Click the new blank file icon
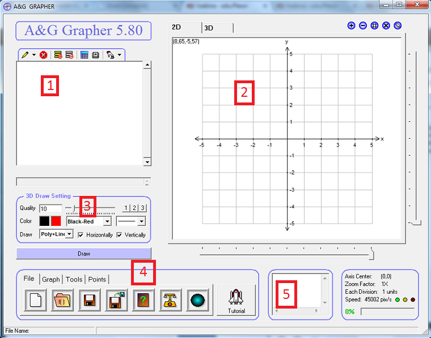The image size is (431, 338). 35,300
